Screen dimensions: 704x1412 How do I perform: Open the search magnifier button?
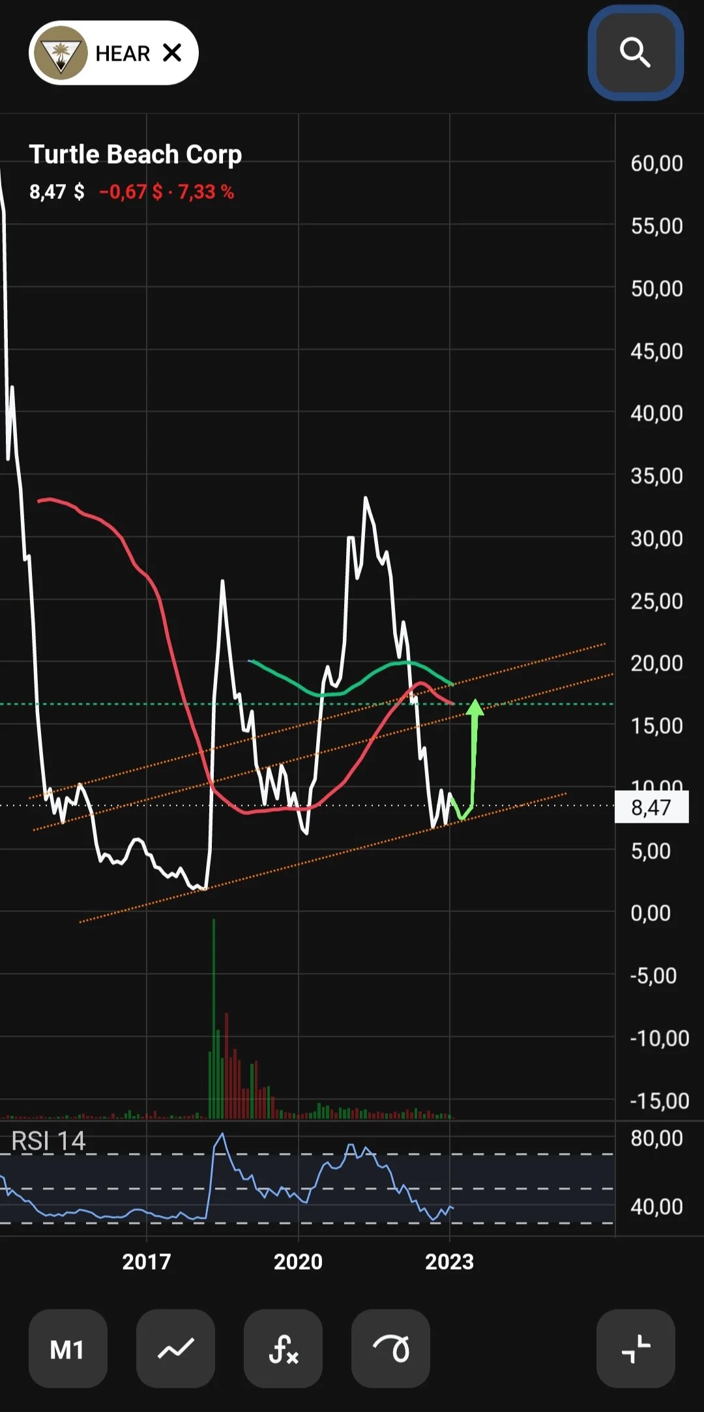[636, 53]
